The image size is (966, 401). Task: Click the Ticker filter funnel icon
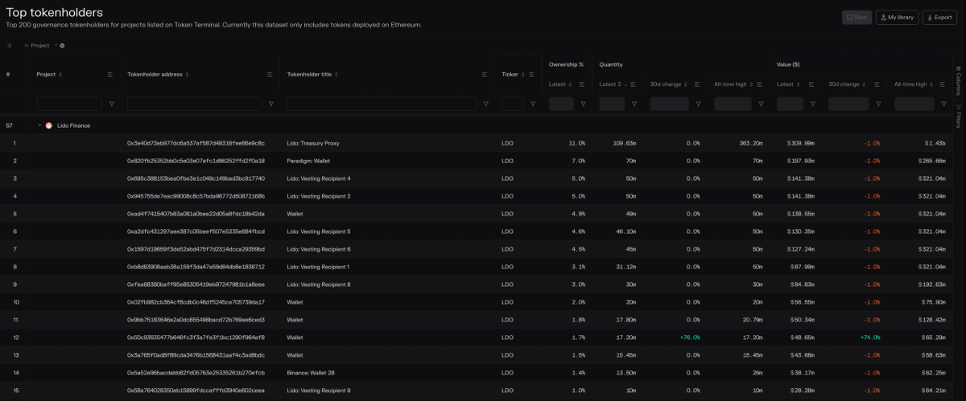coord(533,104)
